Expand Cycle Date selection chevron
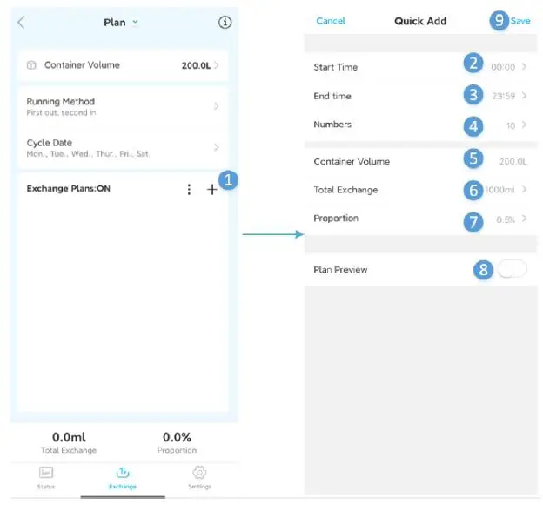 [x=216, y=147]
